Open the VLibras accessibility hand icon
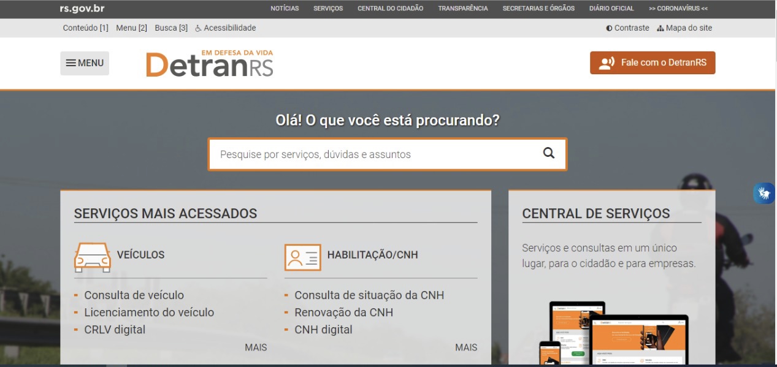 coord(765,194)
